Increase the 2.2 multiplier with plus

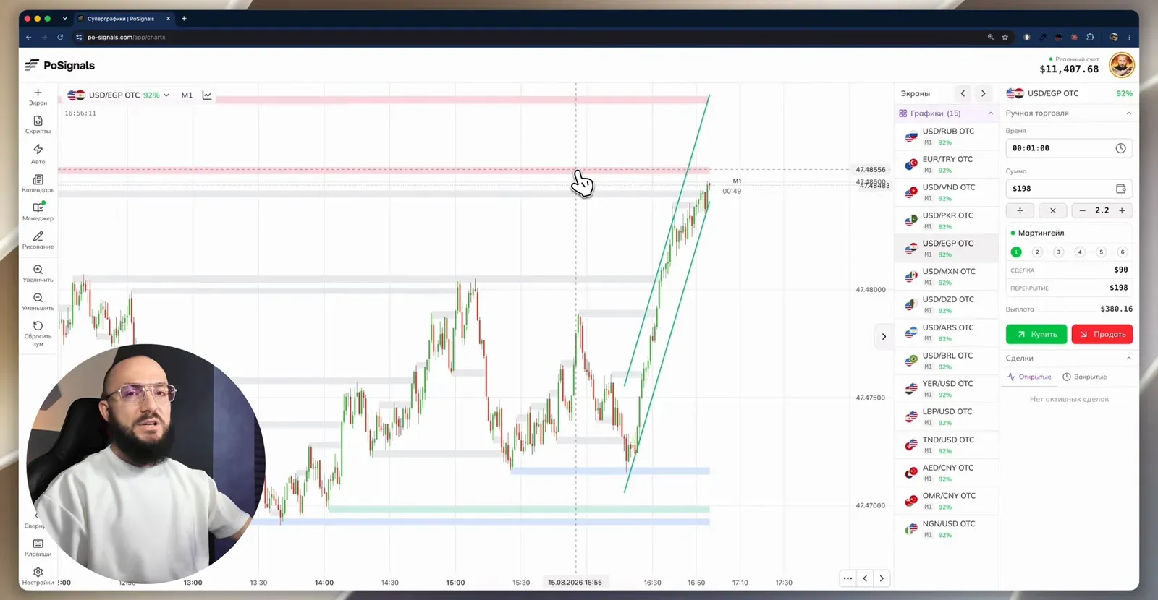(x=1122, y=210)
